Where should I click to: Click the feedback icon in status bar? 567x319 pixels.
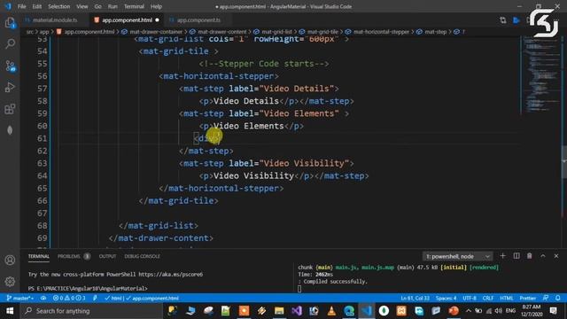point(546,299)
